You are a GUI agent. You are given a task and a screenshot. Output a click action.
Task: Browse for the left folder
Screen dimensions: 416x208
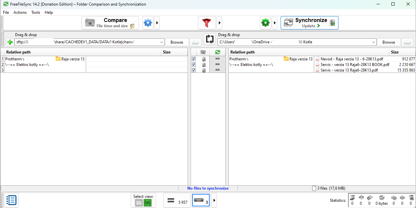coord(177,42)
